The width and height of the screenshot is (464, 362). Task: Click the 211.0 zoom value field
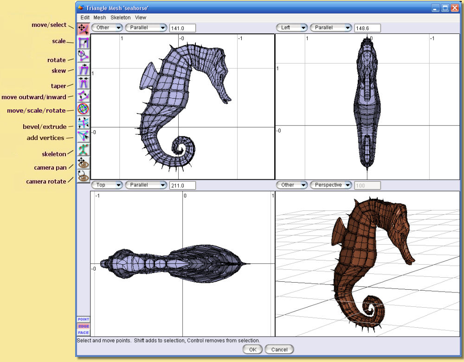click(x=182, y=185)
